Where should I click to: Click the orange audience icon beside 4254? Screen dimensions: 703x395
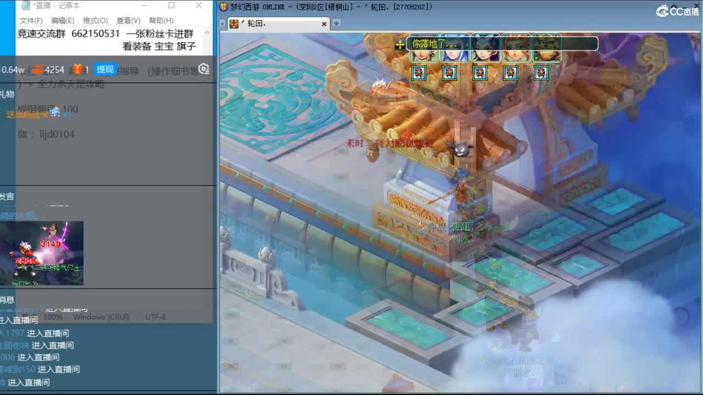click(37, 70)
